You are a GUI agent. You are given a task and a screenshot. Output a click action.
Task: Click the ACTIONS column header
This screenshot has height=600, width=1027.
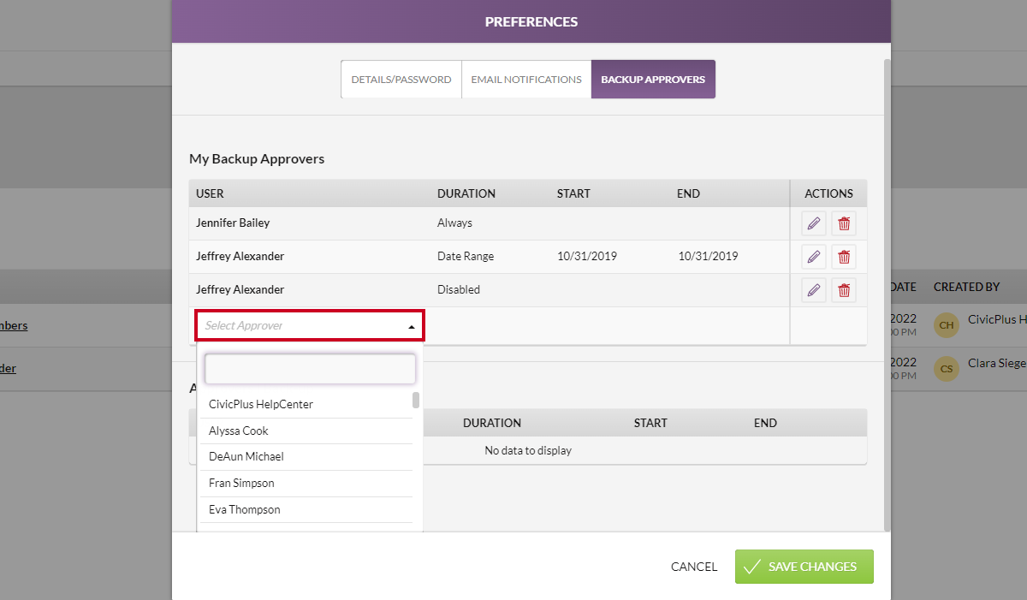828,193
